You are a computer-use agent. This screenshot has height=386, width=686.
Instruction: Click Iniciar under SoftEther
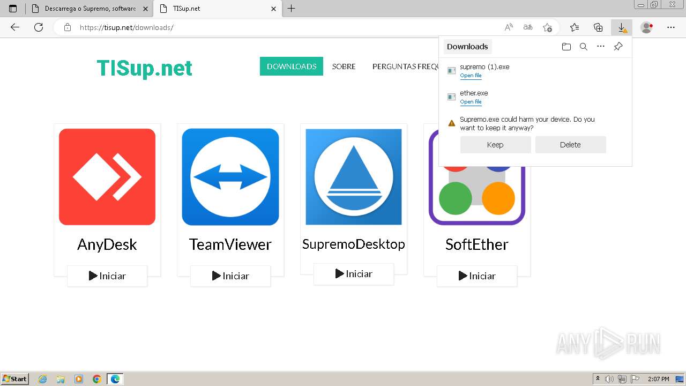[477, 276]
